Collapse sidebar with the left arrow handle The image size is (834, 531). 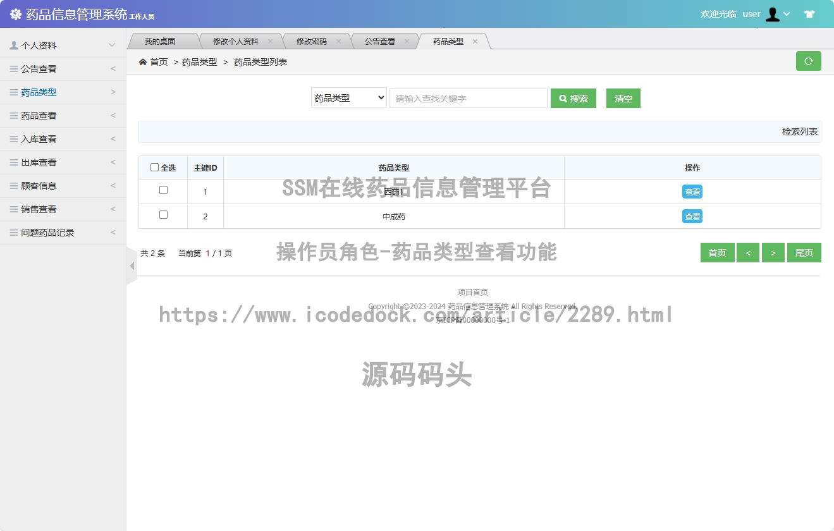[x=132, y=266]
